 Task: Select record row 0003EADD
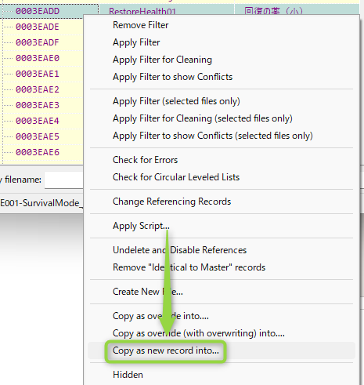[38, 11]
